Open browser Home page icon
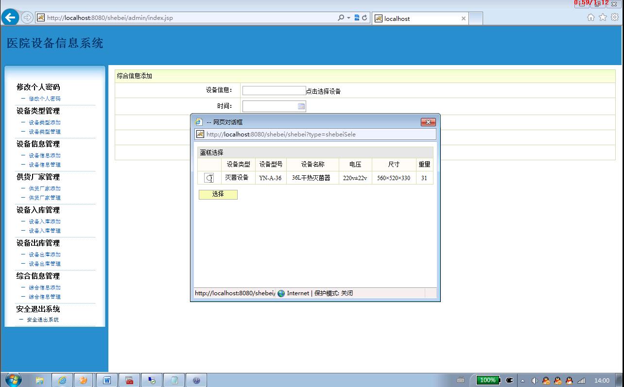The image size is (624, 387). [x=591, y=17]
